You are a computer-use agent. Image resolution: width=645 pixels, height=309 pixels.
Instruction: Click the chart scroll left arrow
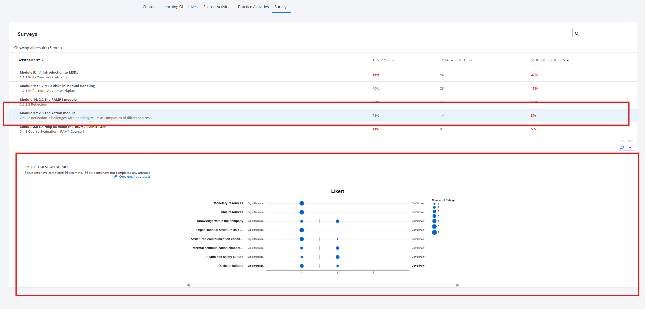coord(188,285)
